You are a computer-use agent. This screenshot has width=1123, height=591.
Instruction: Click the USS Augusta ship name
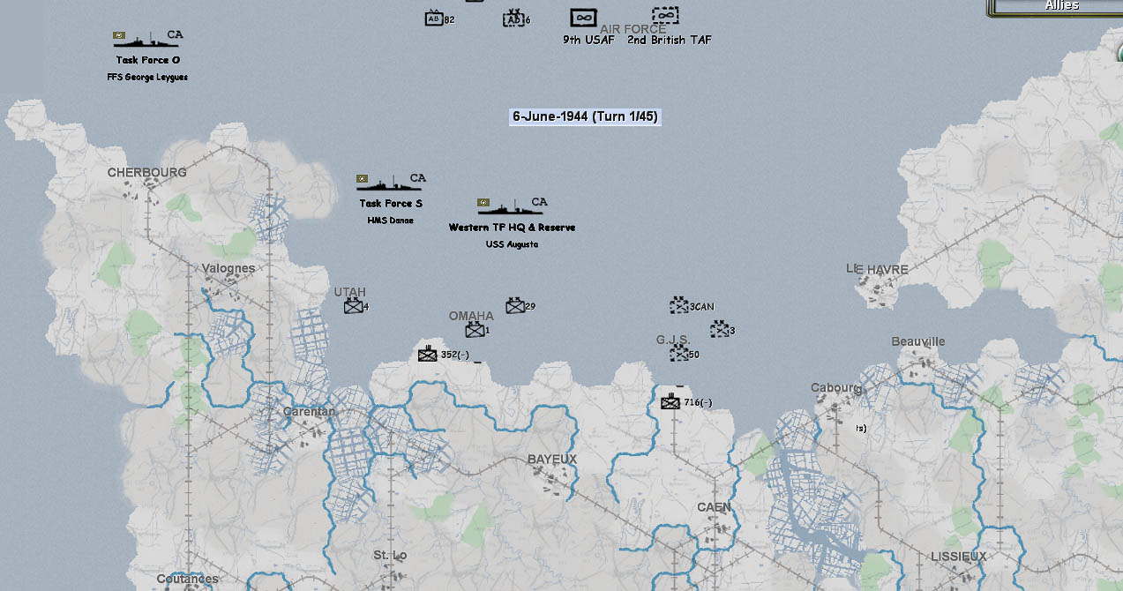coord(511,244)
